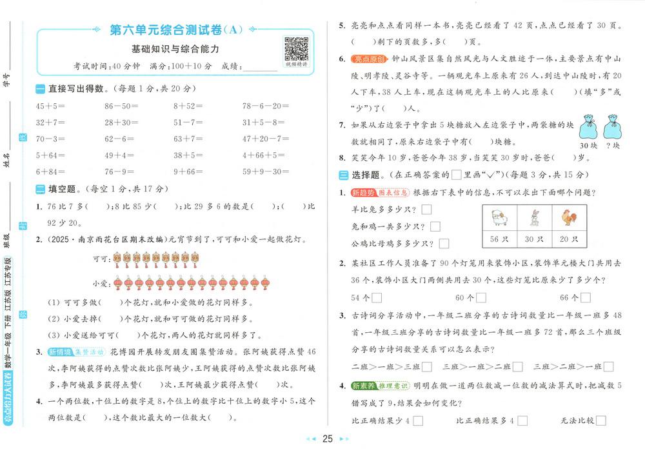The width and height of the screenshot is (645, 456).
Task: Click the blue 新情境 tag
Action: point(60,352)
